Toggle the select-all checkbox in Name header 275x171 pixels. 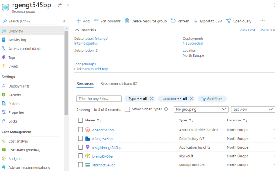(80, 120)
